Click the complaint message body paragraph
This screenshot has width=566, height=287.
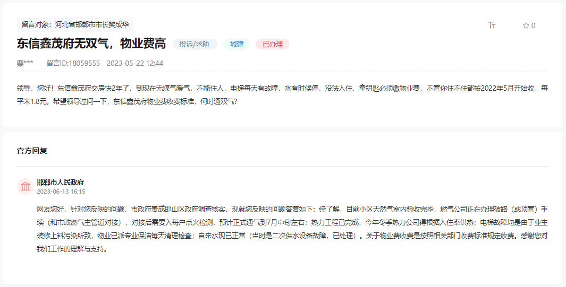pos(282,95)
